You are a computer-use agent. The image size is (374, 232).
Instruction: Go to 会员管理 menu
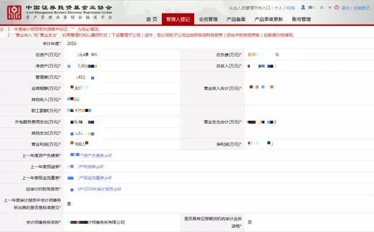click(208, 19)
